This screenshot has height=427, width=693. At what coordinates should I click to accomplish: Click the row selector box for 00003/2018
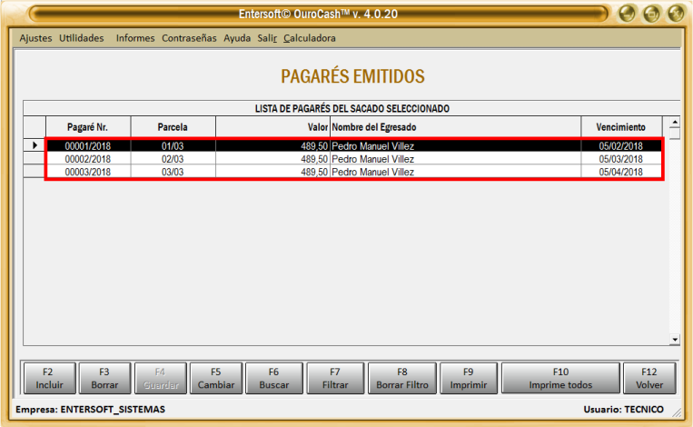coord(35,171)
